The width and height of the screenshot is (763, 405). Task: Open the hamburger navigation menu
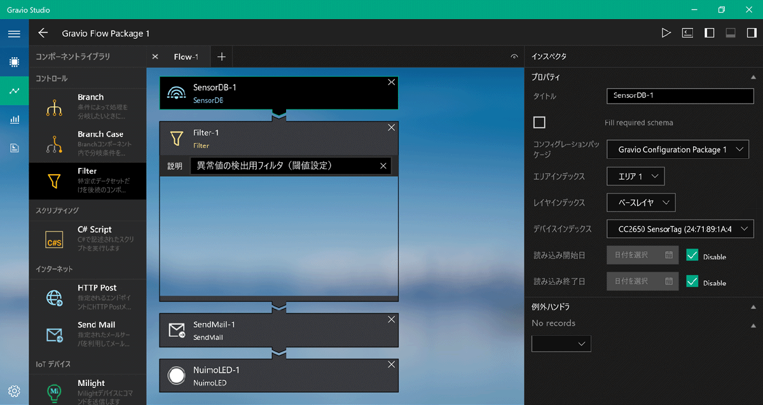coord(14,33)
